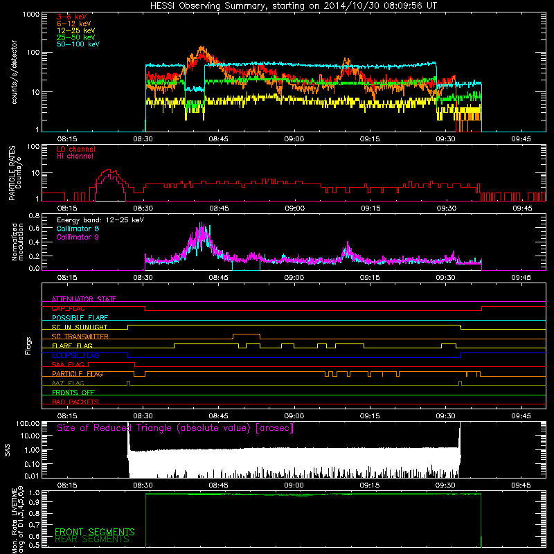
Task: Select the '3-6 keV' red legend entry
Action: tap(72, 17)
